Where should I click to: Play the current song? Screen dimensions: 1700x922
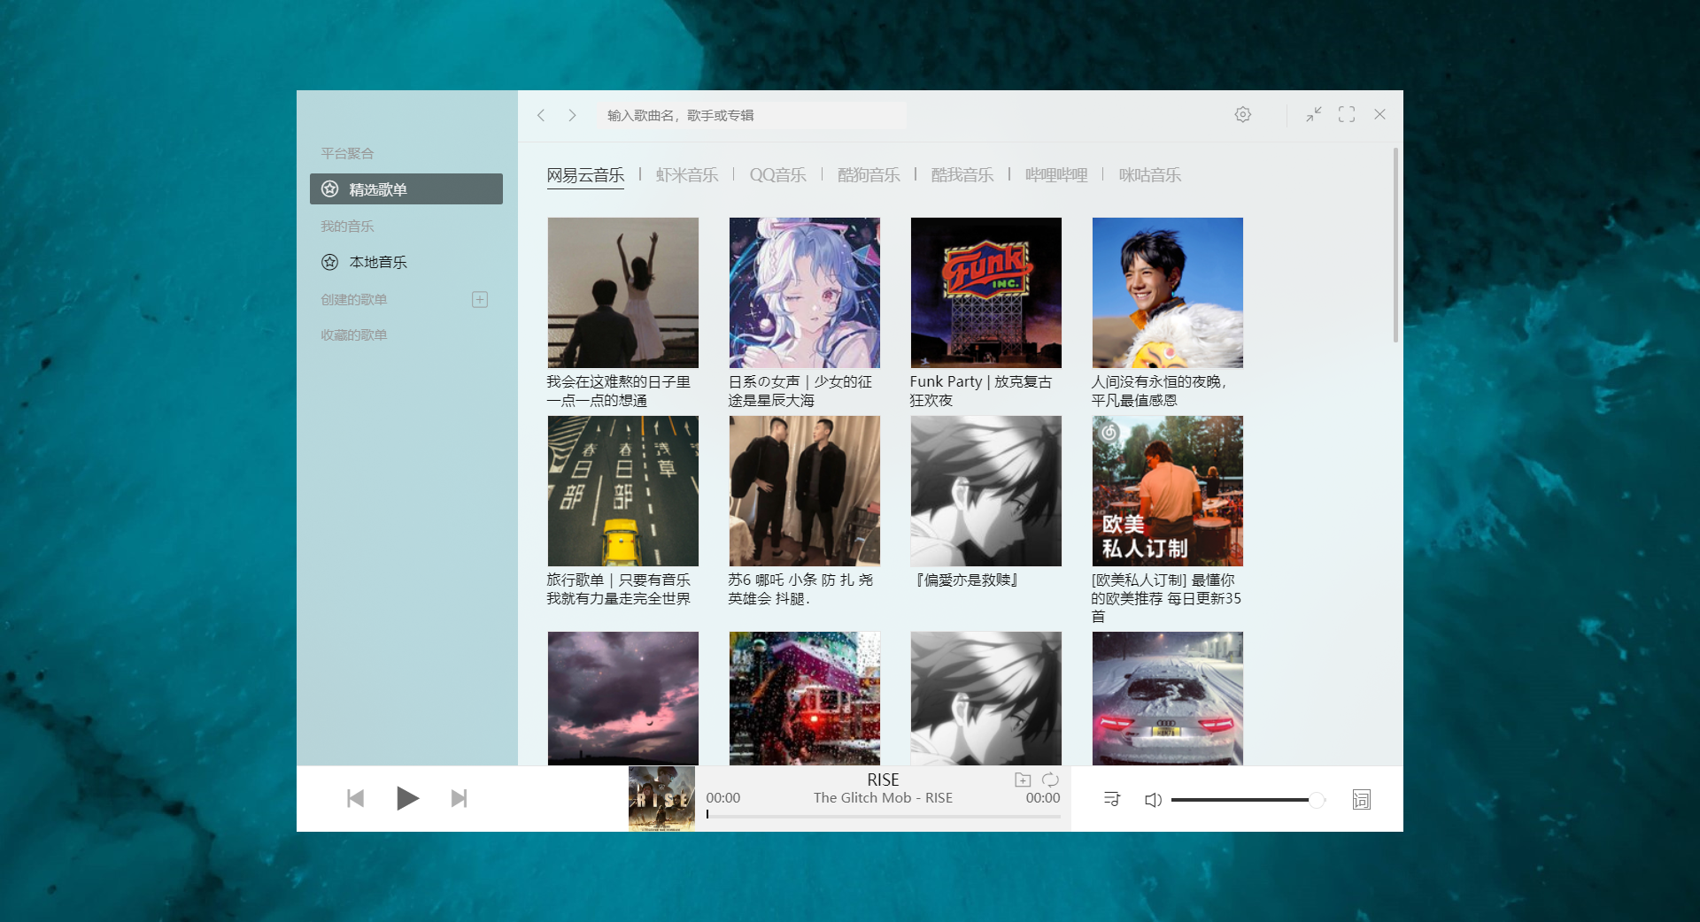(x=406, y=798)
